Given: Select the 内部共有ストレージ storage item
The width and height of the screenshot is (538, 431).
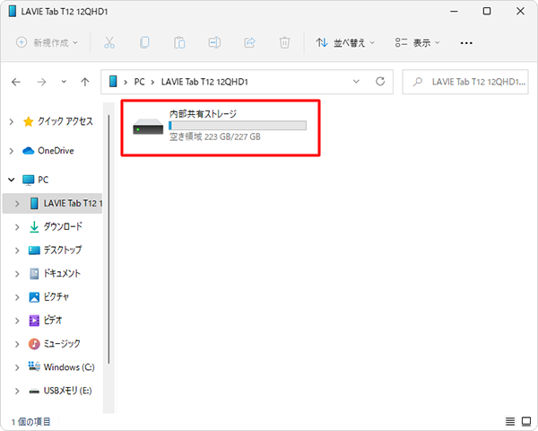Looking at the screenshot, I should pyautogui.click(x=219, y=127).
